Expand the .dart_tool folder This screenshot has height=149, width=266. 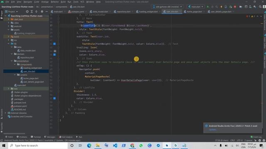click(x=9, y=19)
